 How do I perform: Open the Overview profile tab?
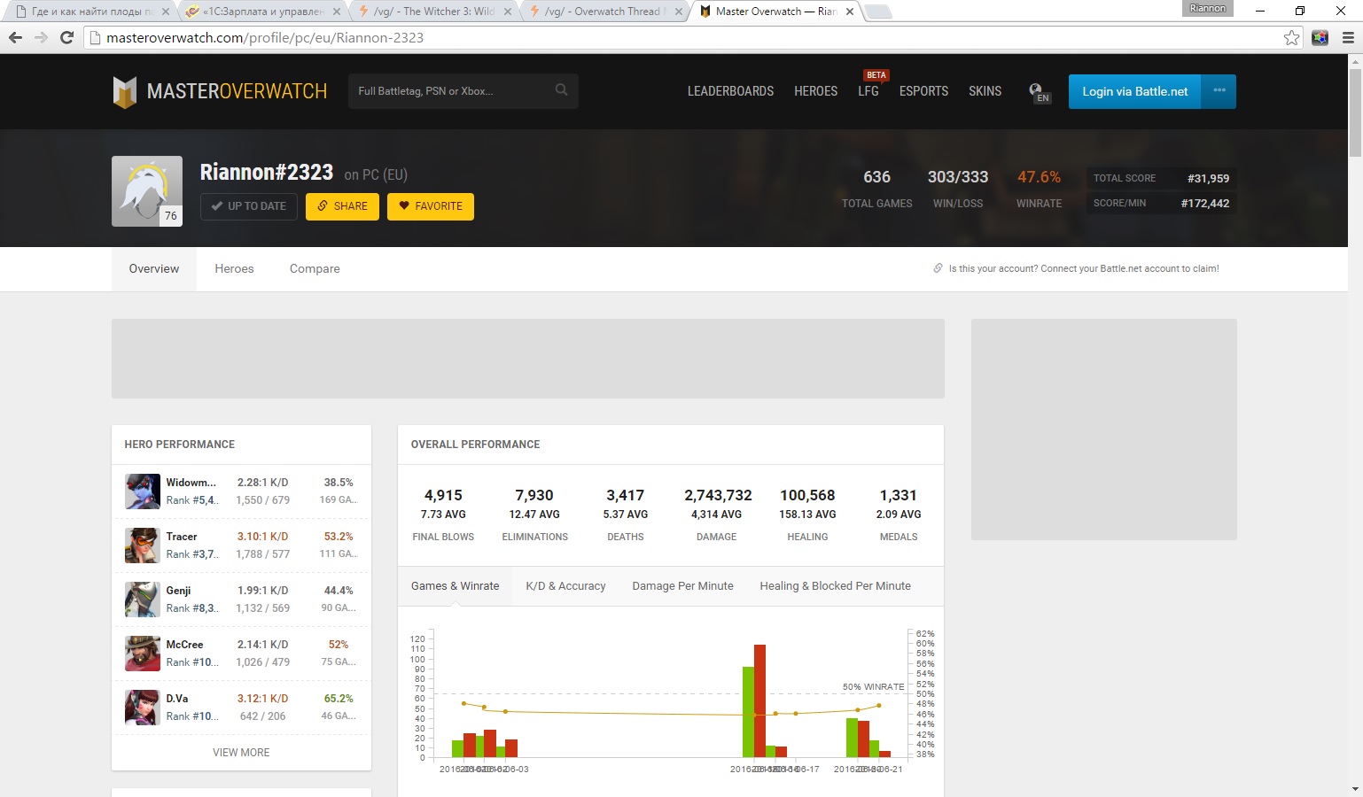(154, 269)
